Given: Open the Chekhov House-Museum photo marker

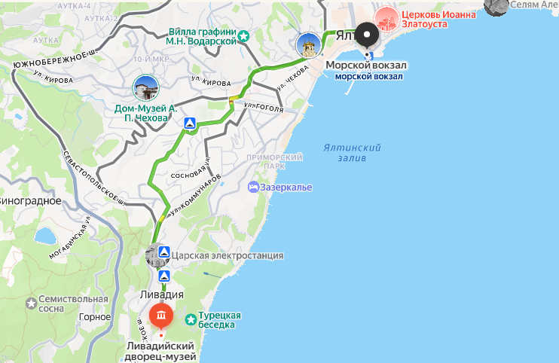Looking at the screenshot, I should pyautogui.click(x=145, y=87).
